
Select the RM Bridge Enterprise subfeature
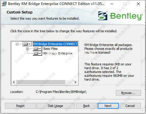click(58, 53)
